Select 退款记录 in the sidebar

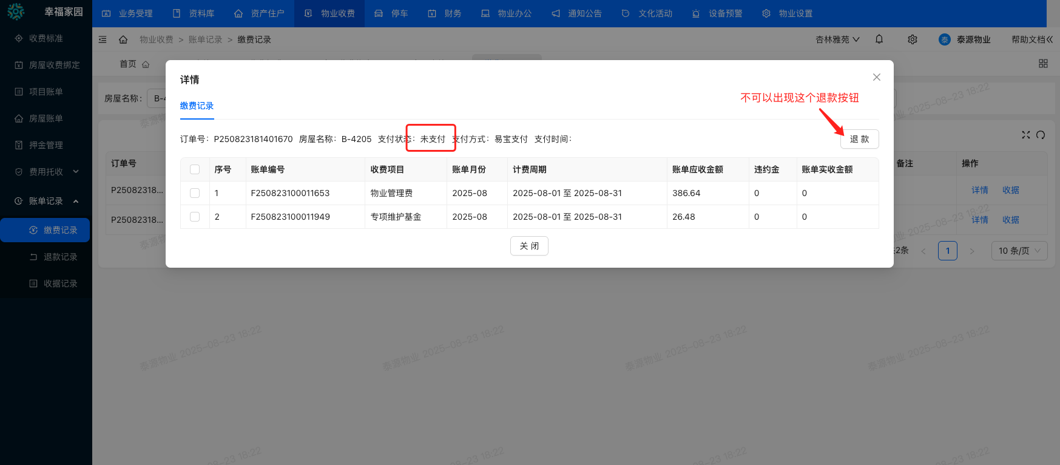tap(60, 257)
